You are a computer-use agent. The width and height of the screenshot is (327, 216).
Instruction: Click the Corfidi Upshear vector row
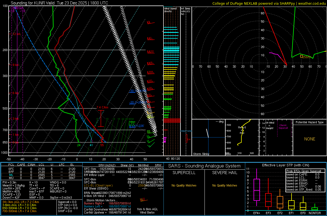pos(108,212)
